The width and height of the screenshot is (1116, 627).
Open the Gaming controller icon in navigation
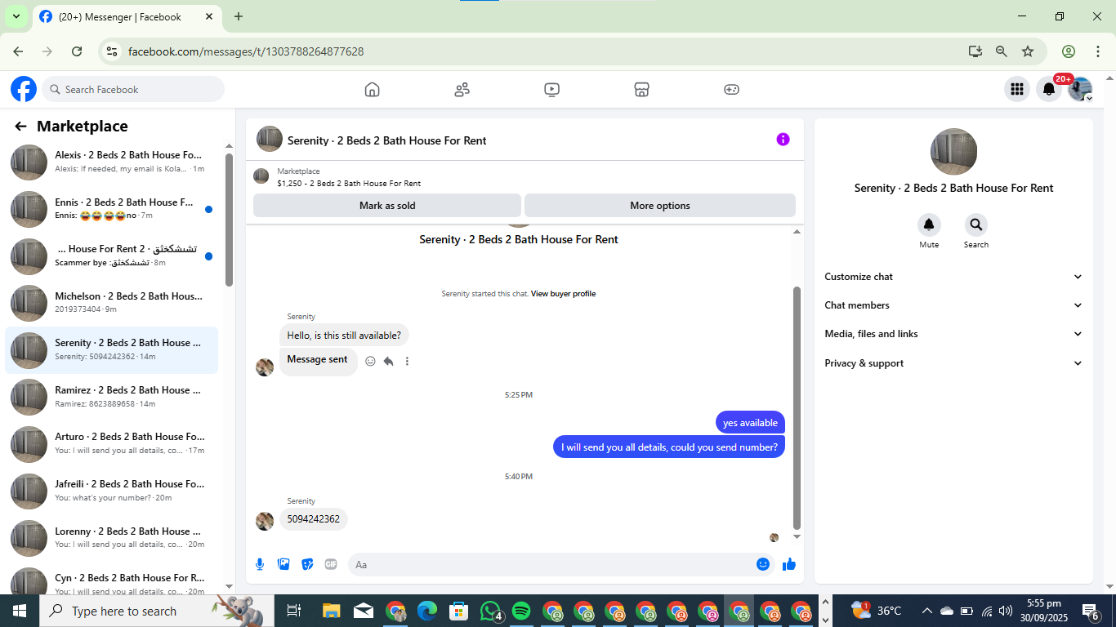point(731,90)
